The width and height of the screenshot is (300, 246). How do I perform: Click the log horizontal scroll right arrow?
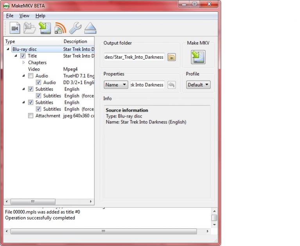tap(208, 231)
